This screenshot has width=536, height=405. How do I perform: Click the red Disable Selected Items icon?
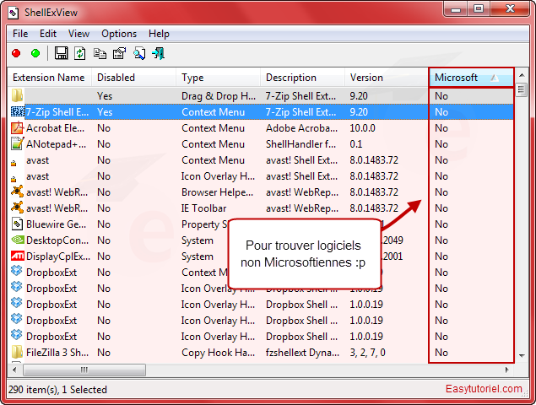[16, 53]
